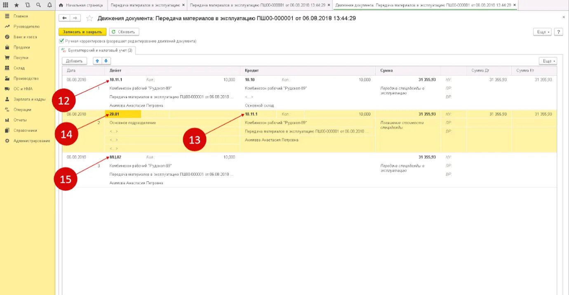Viewport: 569px width, 295px height.
Task: Select debit account МЦ.02 cell
Action: point(115,157)
